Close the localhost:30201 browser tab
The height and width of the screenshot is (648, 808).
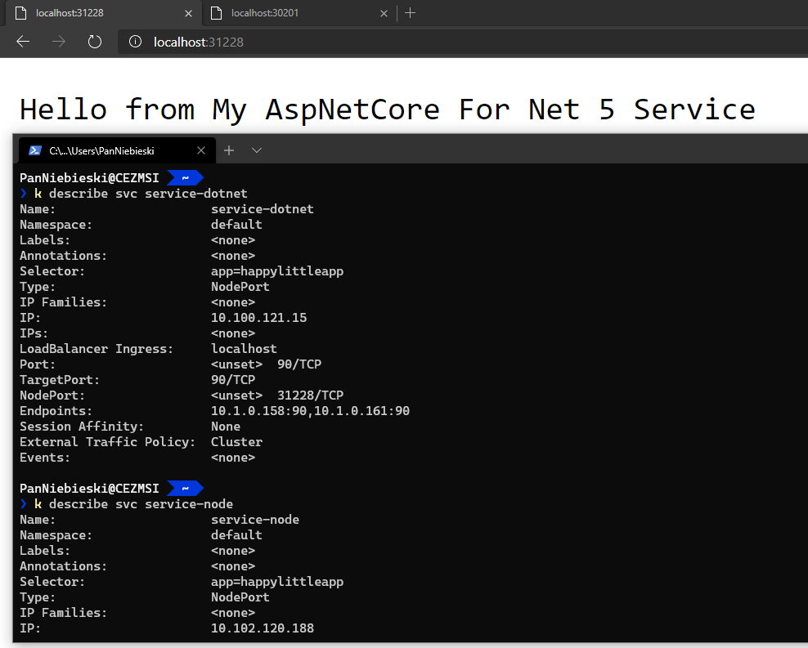pyautogui.click(x=384, y=13)
